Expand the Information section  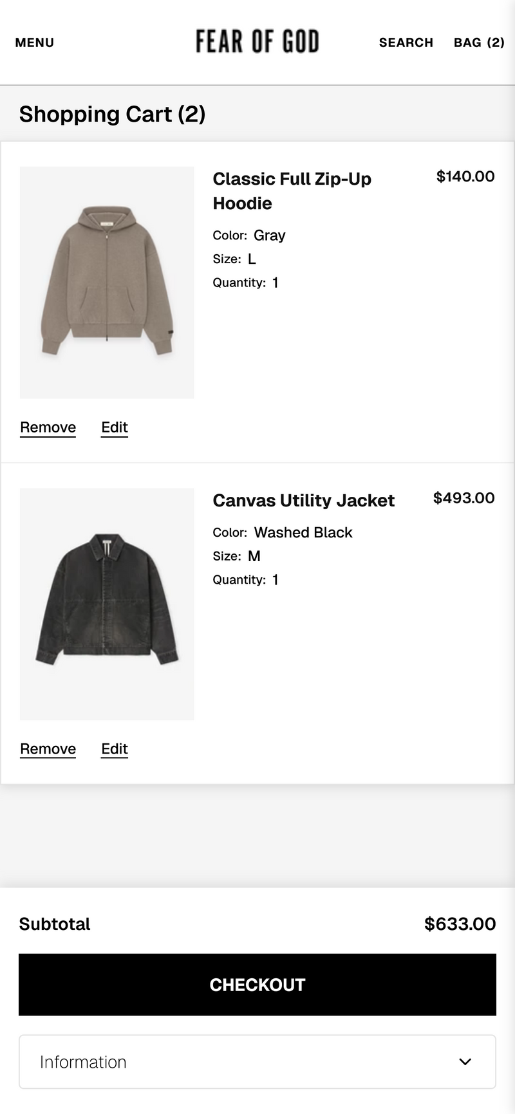pyautogui.click(x=257, y=1062)
